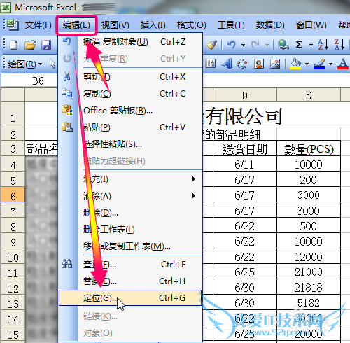Select column D header

pos(245,95)
